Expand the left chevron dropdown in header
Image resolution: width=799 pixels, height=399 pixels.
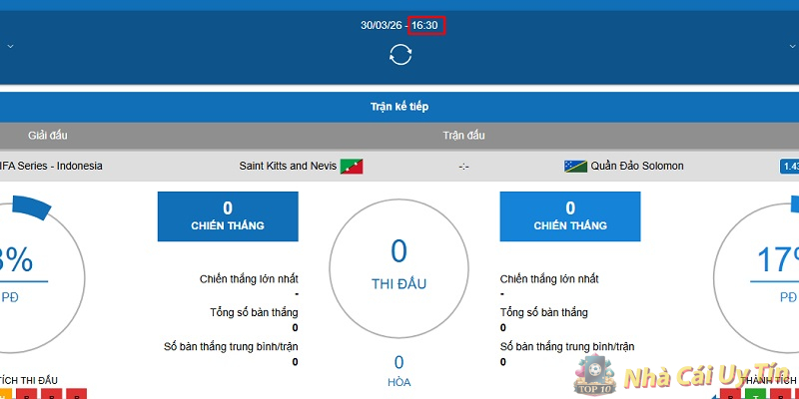9,46
